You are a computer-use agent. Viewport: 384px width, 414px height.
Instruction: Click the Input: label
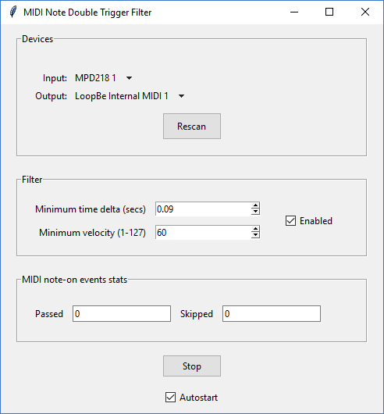[55, 78]
